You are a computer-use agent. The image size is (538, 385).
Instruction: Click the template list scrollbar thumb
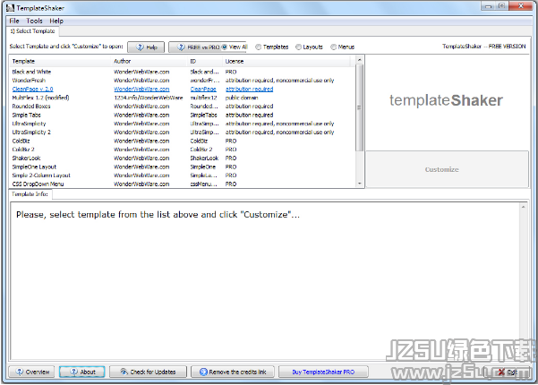point(359,107)
